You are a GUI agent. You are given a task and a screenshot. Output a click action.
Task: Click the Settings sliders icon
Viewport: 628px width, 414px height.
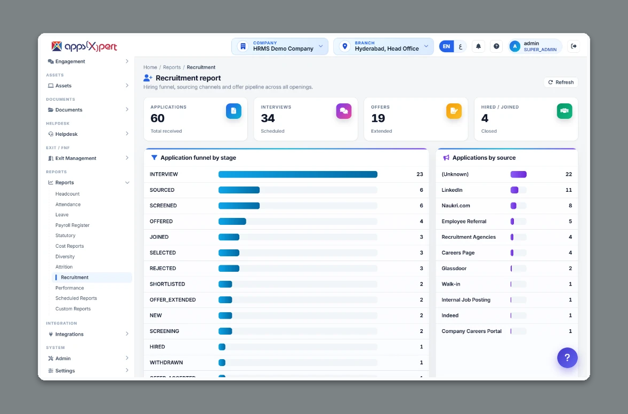point(51,371)
